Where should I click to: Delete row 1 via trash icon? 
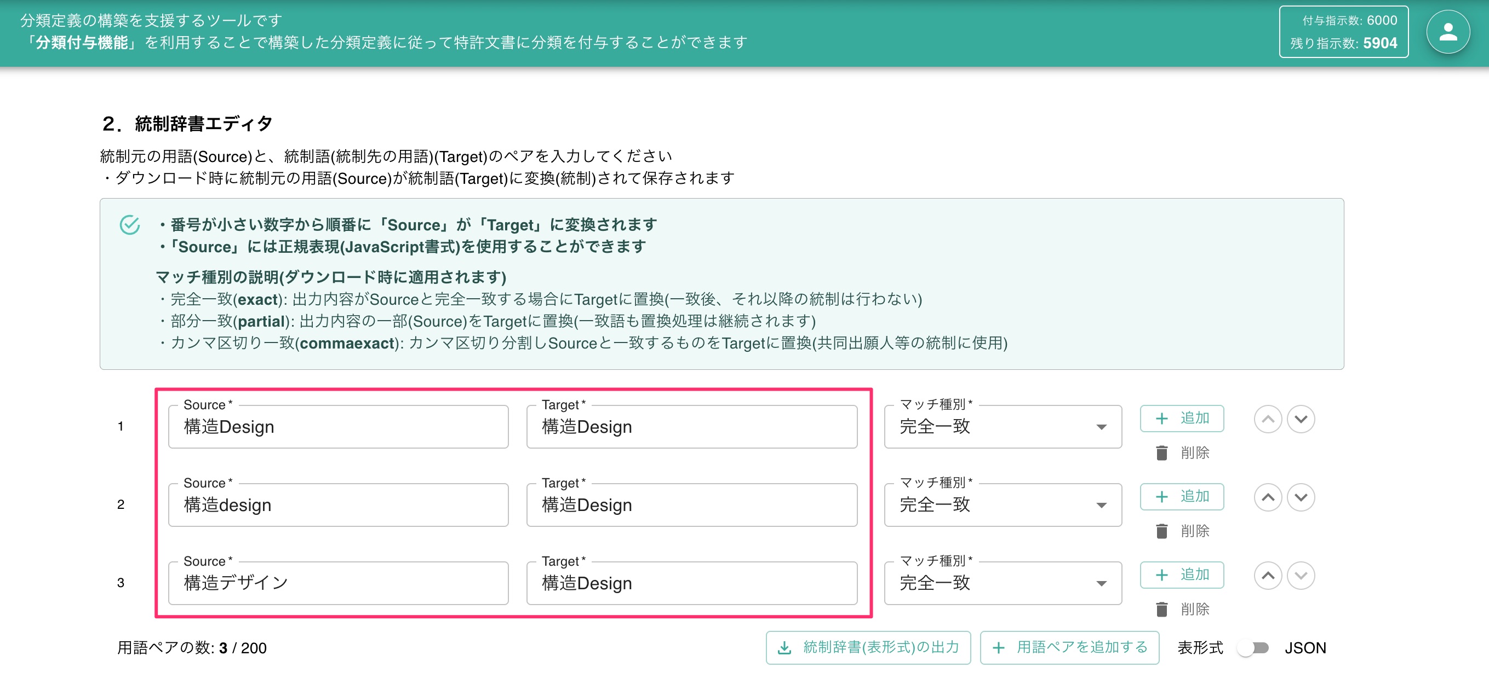(x=1161, y=453)
